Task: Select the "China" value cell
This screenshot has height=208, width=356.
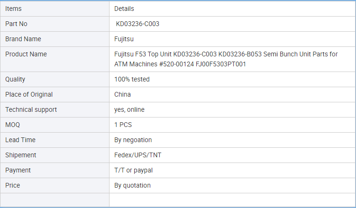Action: point(122,94)
